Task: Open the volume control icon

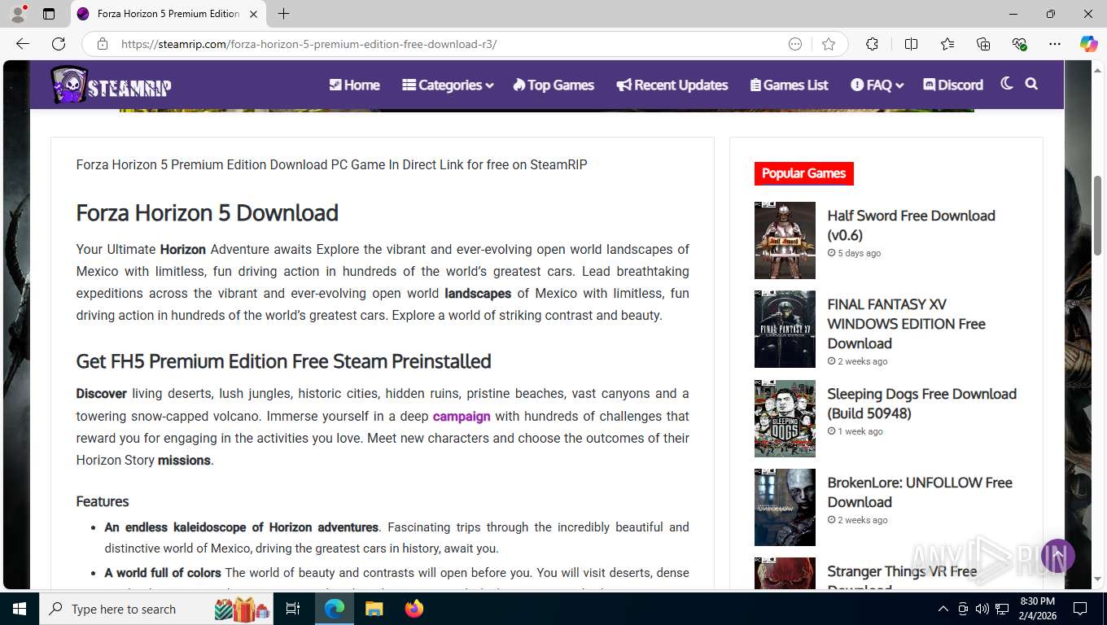Action: click(982, 609)
